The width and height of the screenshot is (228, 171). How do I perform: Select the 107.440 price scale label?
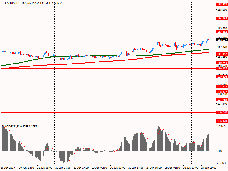coord(222,103)
